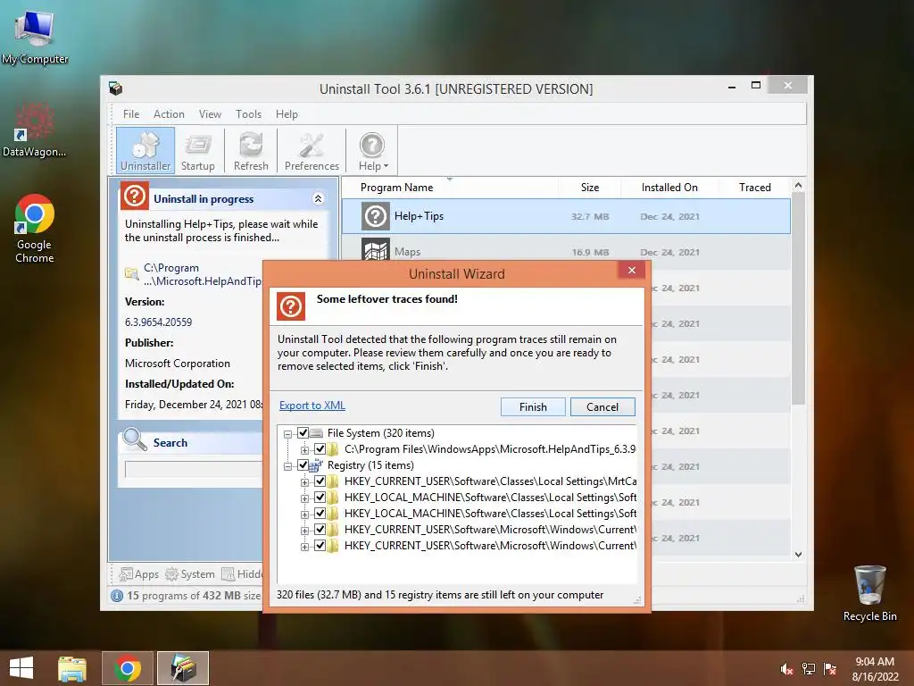Image resolution: width=914 pixels, height=686 pixels.
Task: Expand the HKEY_CURRENT_USER MrtCa registry node
Action: [x=305, y=481]
